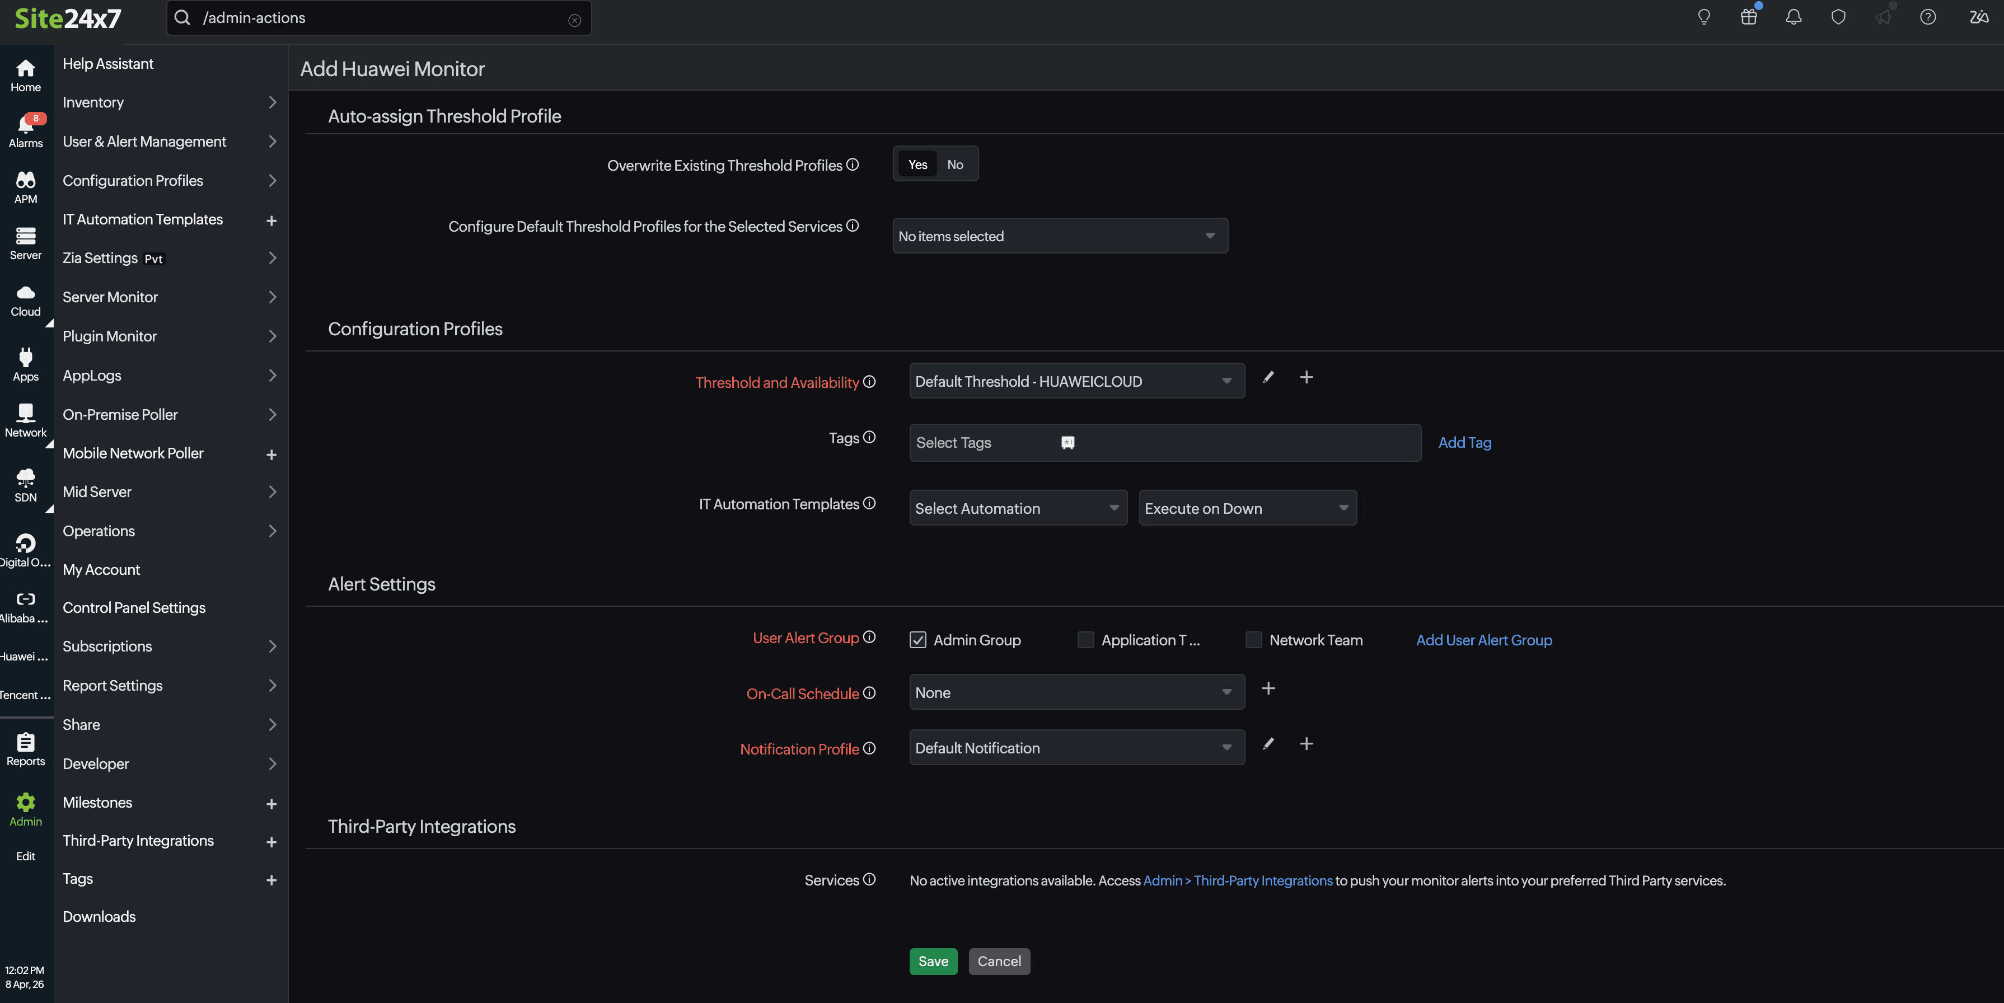This screenshot has width=2004, height=1003.
Task: Uncheck the Admin Group alert checkbox
Action: [x=917, y=640]
